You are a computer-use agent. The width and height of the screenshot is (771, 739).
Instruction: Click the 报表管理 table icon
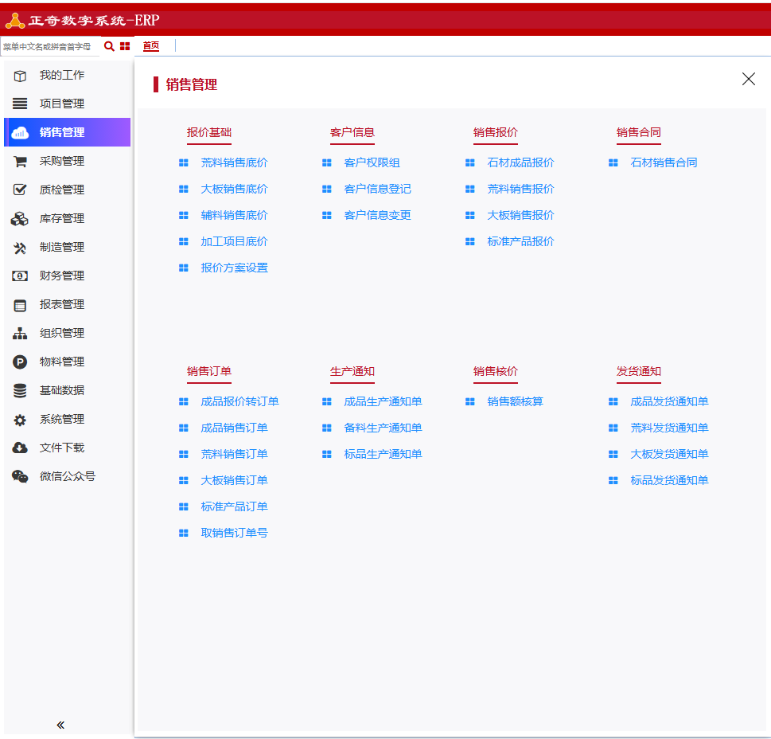20,305
